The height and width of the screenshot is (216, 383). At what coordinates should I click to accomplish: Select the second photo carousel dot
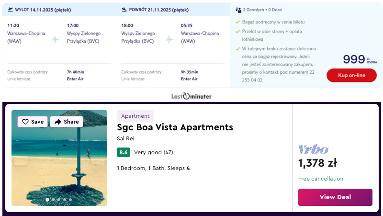53,200
